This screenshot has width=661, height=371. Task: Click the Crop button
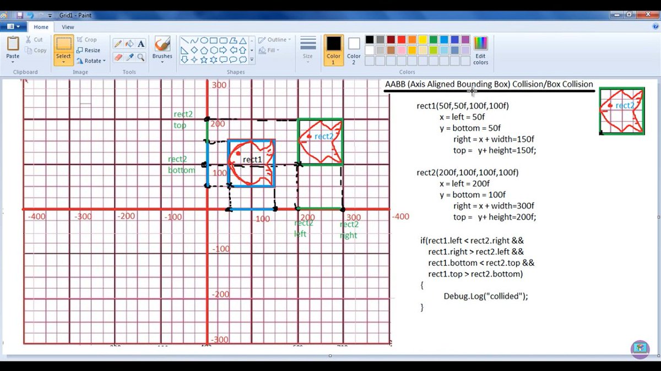87,40
